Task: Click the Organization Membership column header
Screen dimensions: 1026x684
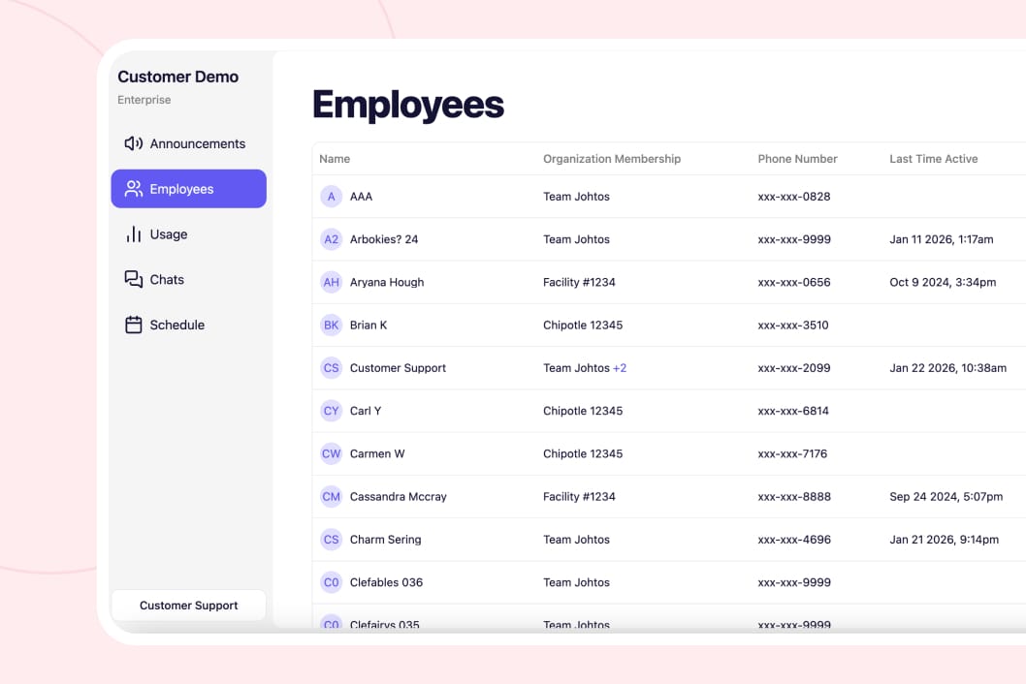Action: 612,159
